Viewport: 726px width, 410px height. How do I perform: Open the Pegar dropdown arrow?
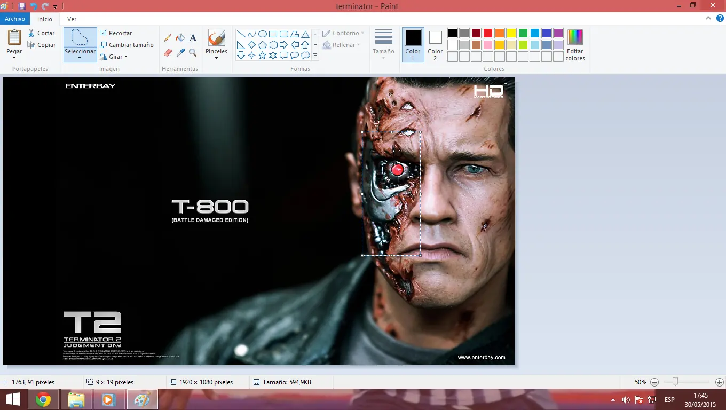coord(14,58)
